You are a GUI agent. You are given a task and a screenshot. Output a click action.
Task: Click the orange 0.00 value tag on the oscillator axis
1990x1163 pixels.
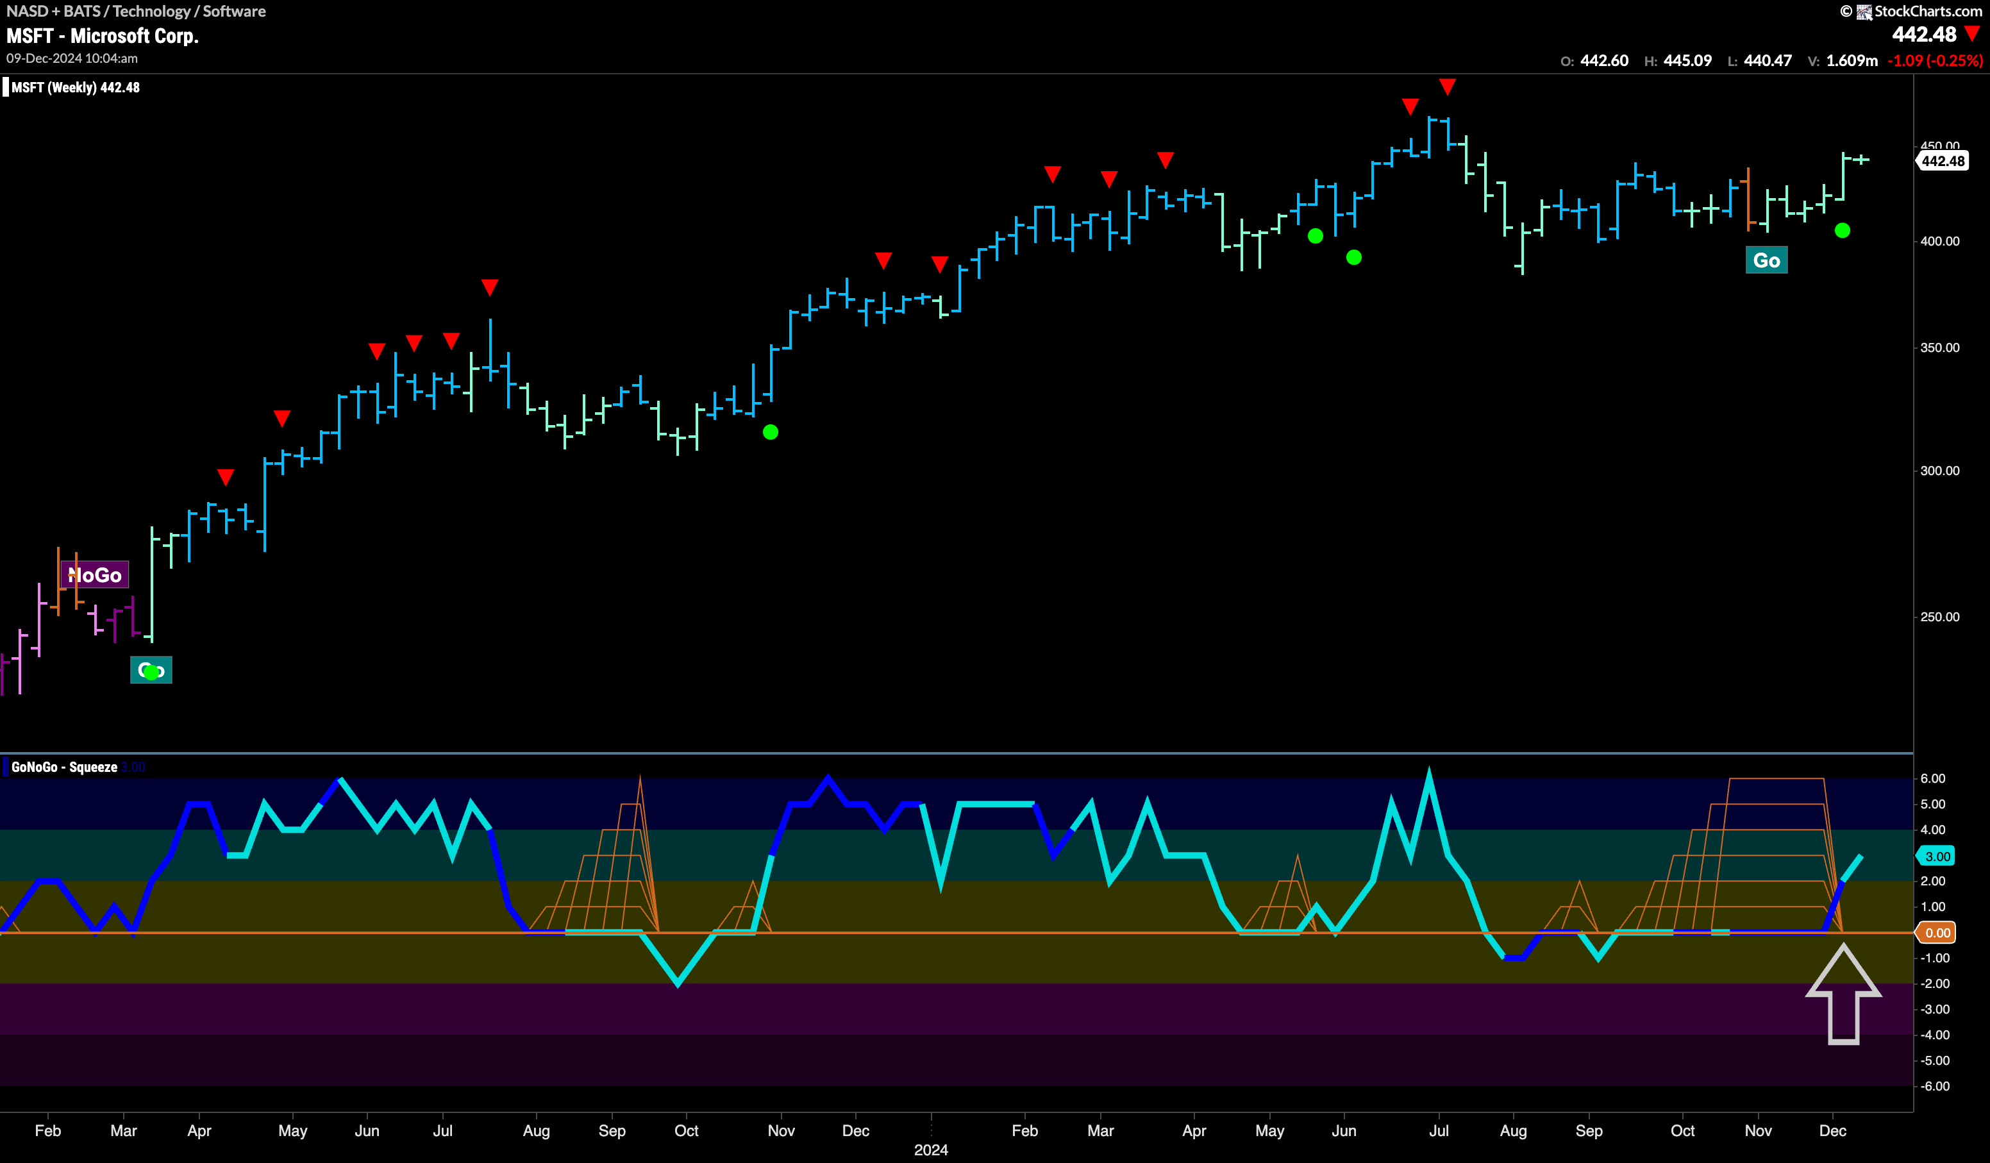[x=1937, y=932]
